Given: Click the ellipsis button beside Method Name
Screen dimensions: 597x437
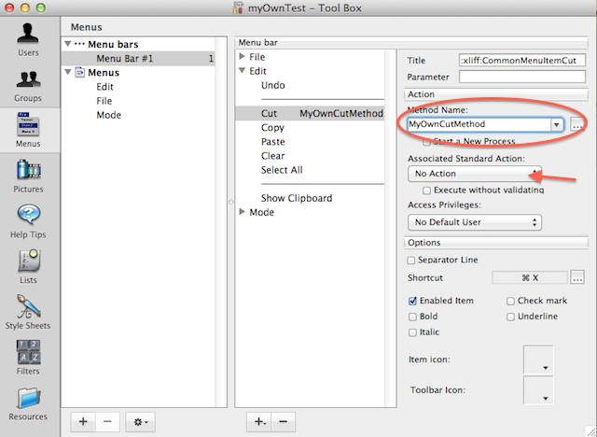Looking at the screenshot, I should pyautogui.click(x=578, y=124).
